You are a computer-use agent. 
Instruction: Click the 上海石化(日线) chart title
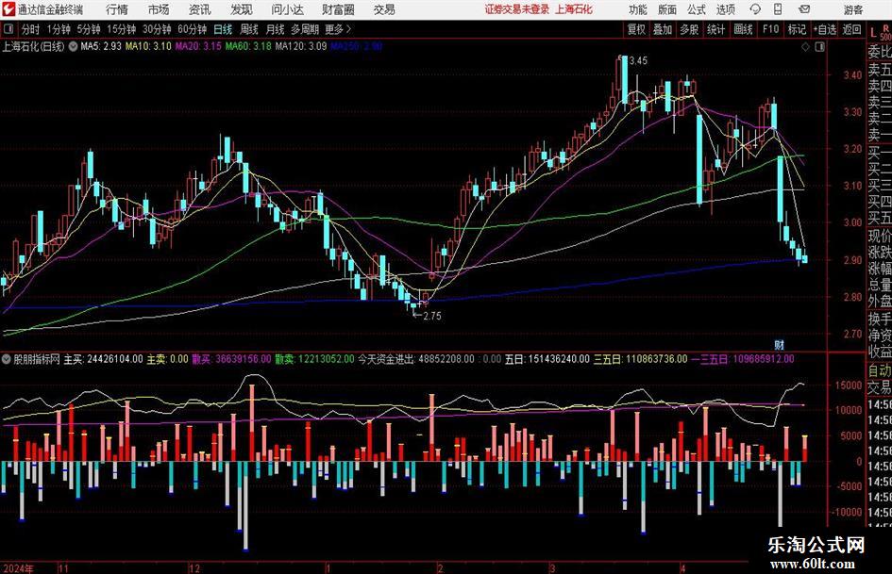coord(33,46)
